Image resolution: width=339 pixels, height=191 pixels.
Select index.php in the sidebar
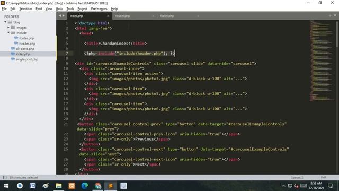click(x=23, y=54)
